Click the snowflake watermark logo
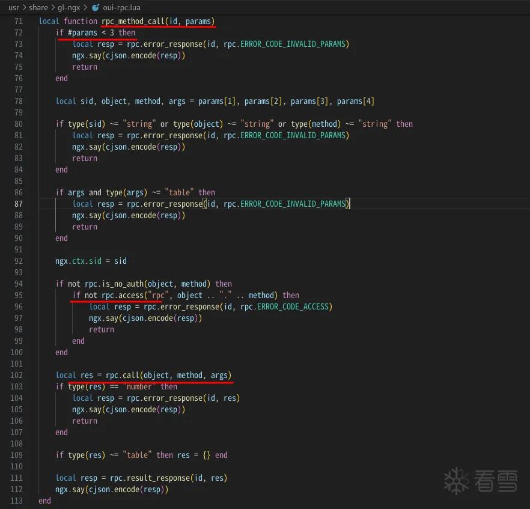 click(x=457, y=481)
